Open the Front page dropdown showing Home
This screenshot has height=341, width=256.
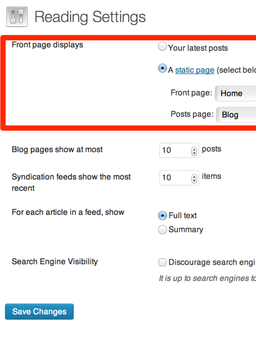pyautogui.click(x=236, y=93)
